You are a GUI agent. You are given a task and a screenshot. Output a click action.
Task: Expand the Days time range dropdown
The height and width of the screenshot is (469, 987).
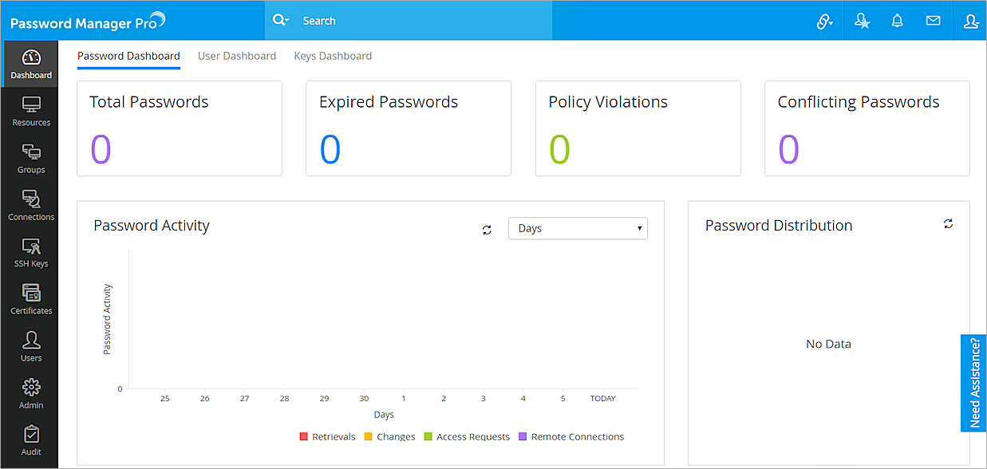(x=578, y=229)
